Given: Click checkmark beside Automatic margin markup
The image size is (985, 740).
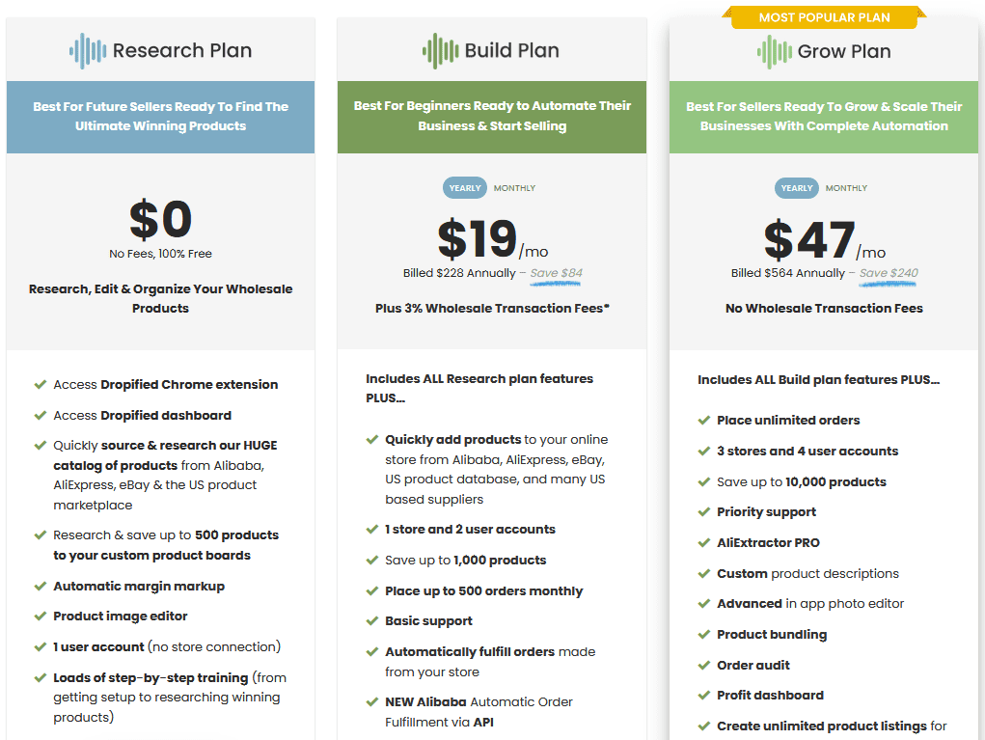Looking at the screenshot, I should [40, 587].
